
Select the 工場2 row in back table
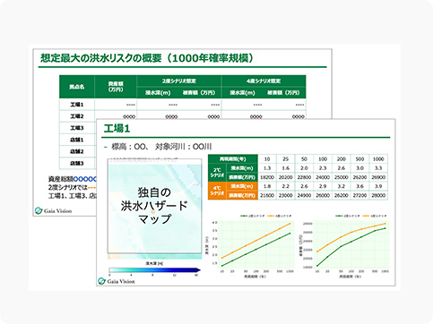point(183,115)
